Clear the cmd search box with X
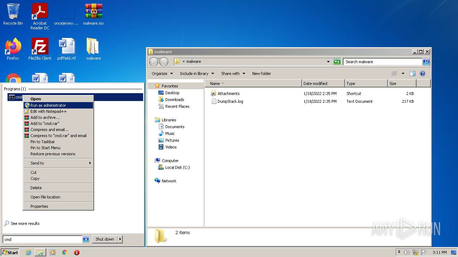Screen dimensions: 458x257 click(86, 240)
